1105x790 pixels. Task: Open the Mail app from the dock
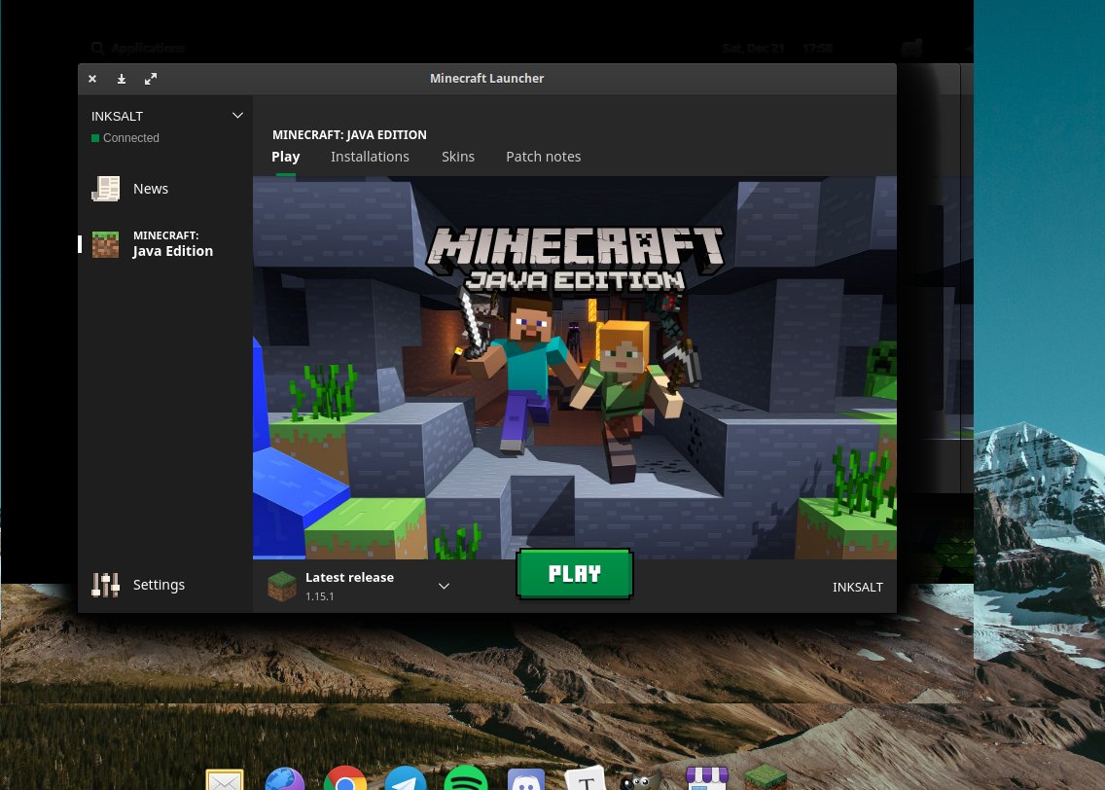point(225,780)
